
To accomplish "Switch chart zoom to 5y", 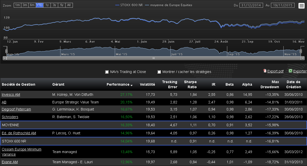I will [x=62, y=5].
